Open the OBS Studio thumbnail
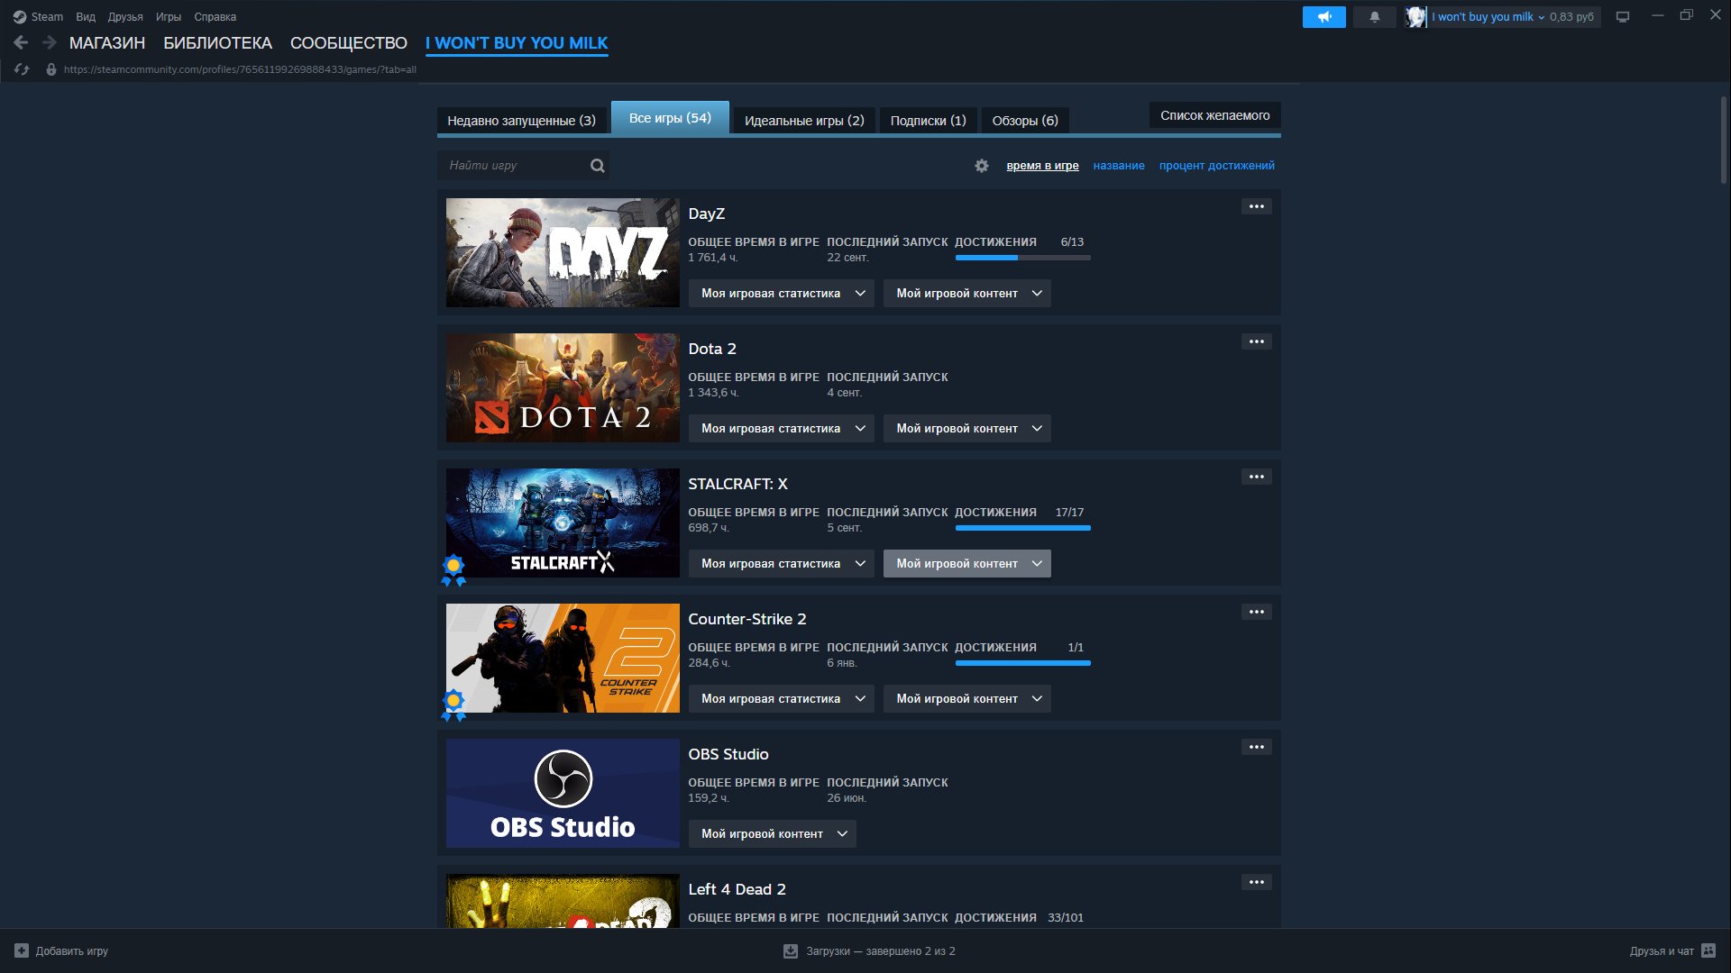Viewport: 1731px width, 973px height. [x=563, y=794]
